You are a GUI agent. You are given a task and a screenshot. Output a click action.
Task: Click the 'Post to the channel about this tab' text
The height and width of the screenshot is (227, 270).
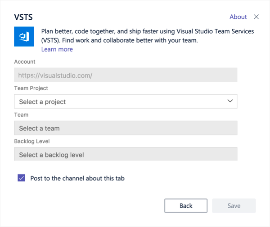coord(77,179)
